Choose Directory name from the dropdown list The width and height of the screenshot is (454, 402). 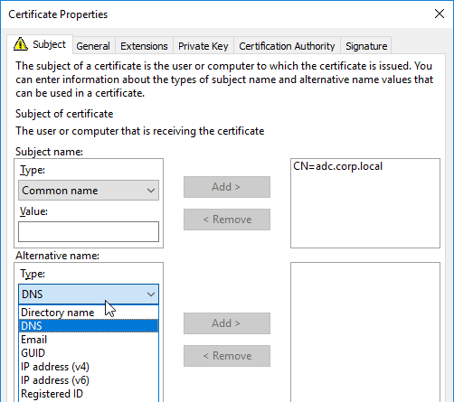coord(89,313)
